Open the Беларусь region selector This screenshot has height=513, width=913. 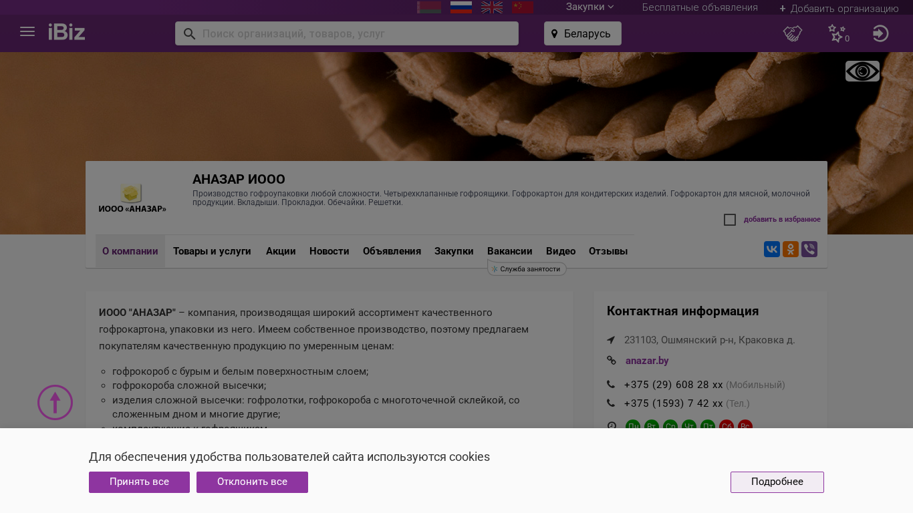(x=582, y=33)
